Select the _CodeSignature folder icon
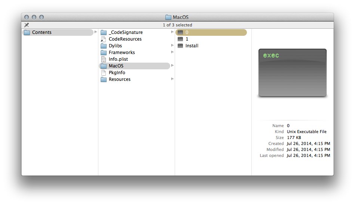The width and height of the screenshot is (355, 205). point(104,32)
